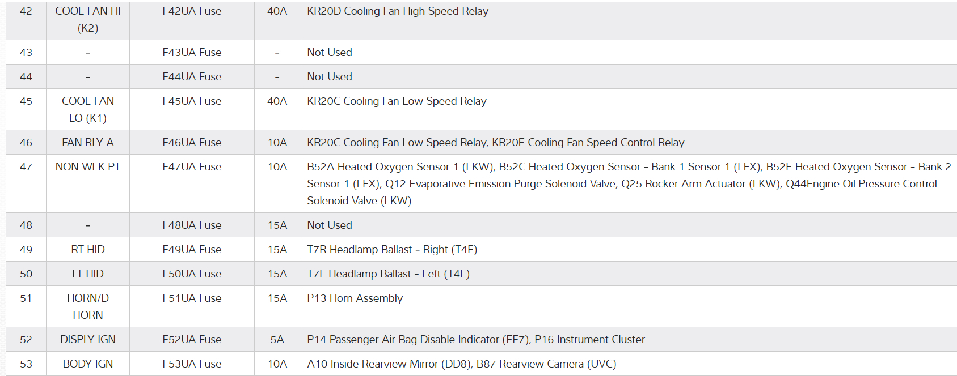Select the F44UA Fuse cell
The image size is (957, 376).
[x=192, y=77]
